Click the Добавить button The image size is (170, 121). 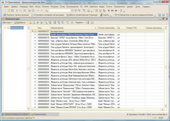20,23
